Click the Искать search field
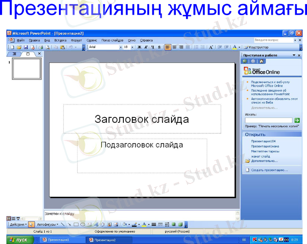This screenshot has width=307, height=244. [268, 120]
